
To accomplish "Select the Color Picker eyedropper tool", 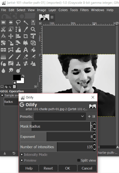I will (x=26, y=29).
